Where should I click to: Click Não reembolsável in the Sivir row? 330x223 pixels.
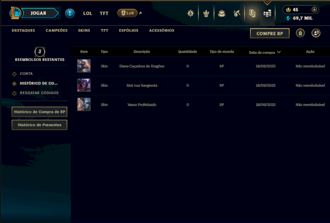pyautogui.click(x=310, y=86)
